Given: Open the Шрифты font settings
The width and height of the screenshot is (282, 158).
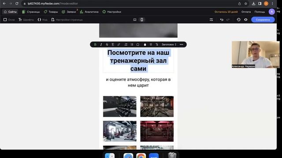Looking at the screenshot, I should click(x=26, y=20).
